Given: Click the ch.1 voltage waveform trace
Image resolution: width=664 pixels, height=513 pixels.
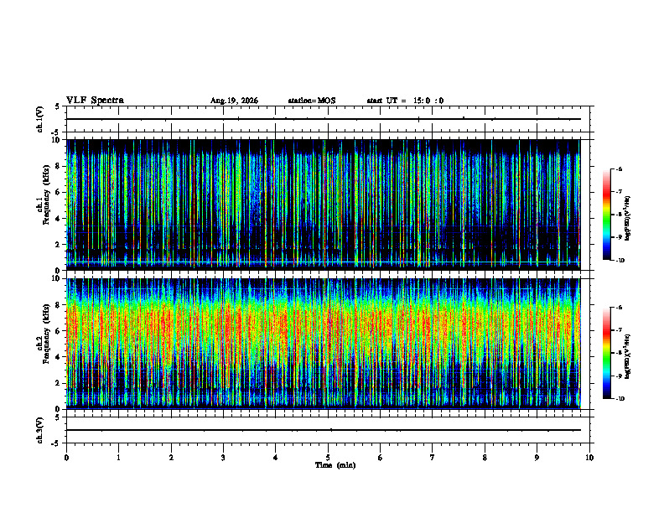Looking at the screenshot, I should pyautogui.click(x=324, y=119).
